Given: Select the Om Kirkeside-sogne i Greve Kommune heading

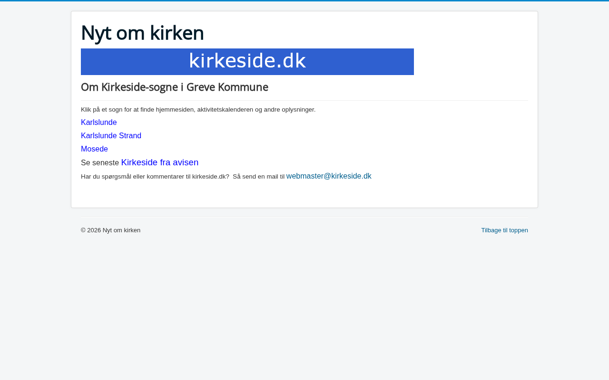Looking at the screenshot, I should click(175, 87).
